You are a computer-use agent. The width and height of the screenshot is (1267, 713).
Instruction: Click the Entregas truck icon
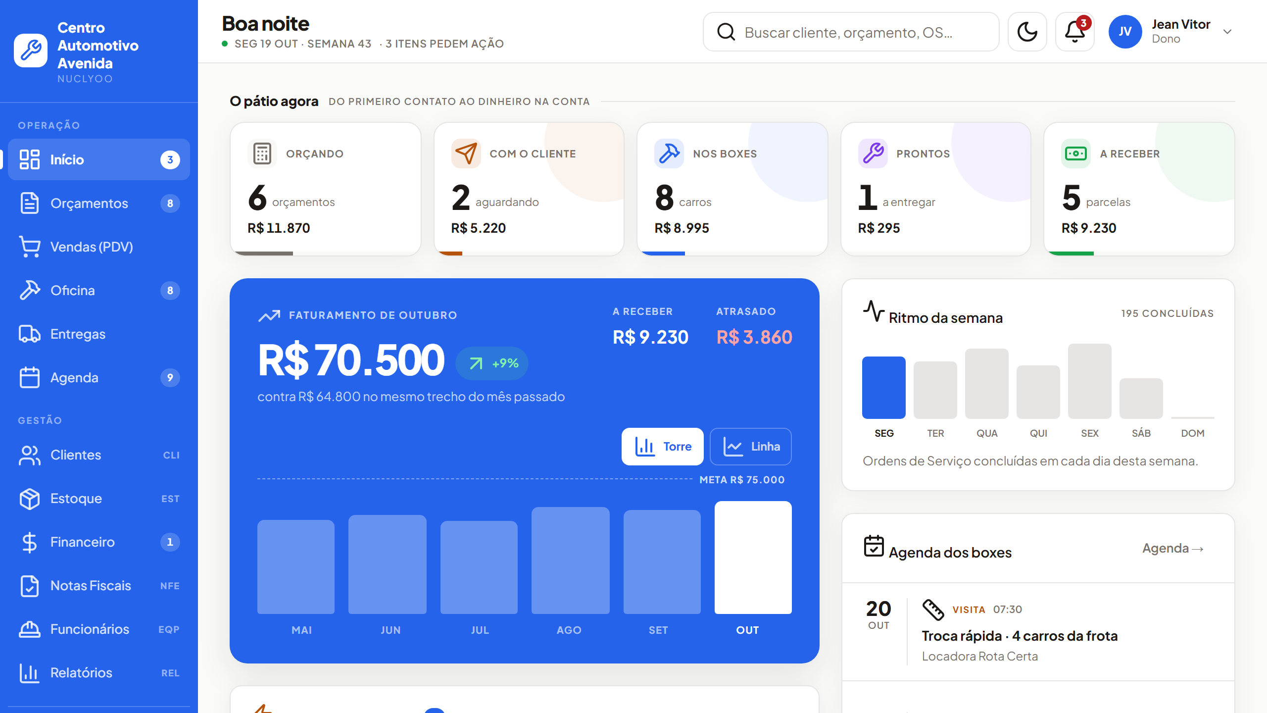pyautogui.click(x=30, y=334)
